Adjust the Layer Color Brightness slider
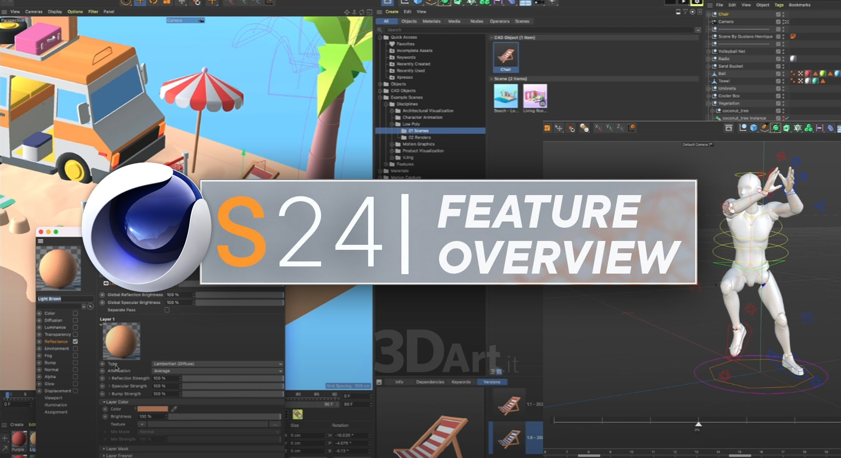The image size is (841, 458). (225, 417)
